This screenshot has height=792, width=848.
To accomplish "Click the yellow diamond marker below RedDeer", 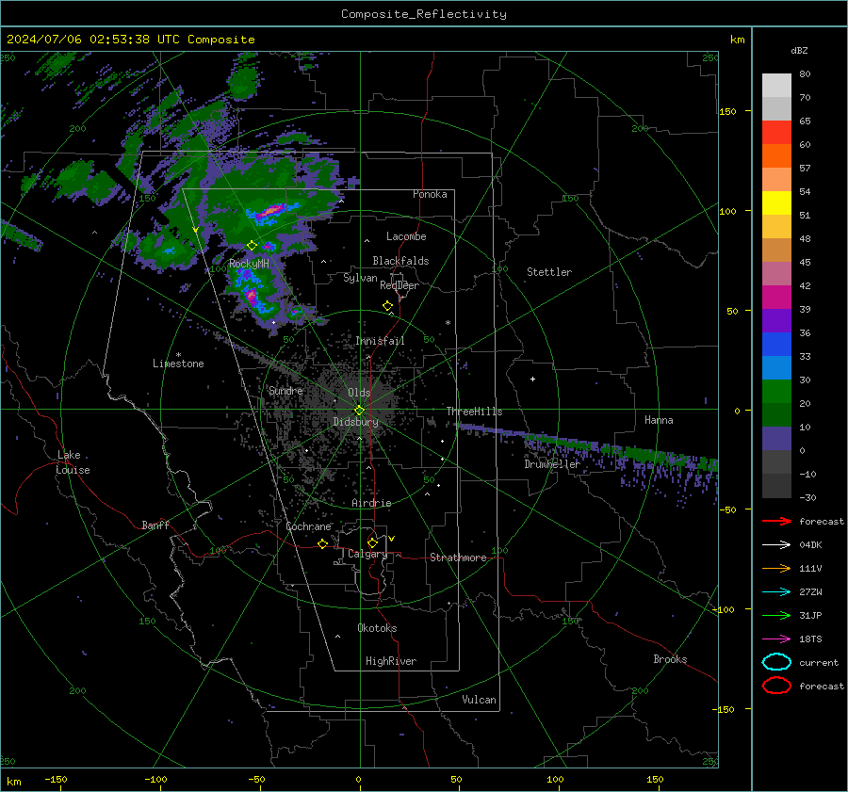I will (x=387, y=306).
